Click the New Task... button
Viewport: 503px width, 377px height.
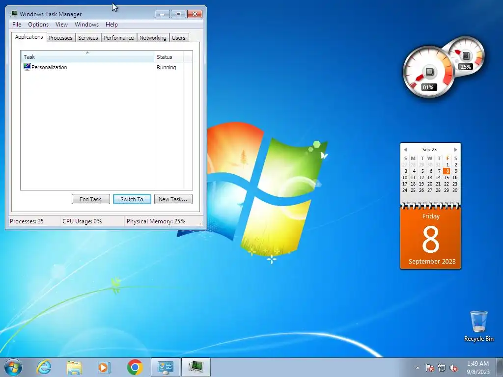[x=173, y=199]
